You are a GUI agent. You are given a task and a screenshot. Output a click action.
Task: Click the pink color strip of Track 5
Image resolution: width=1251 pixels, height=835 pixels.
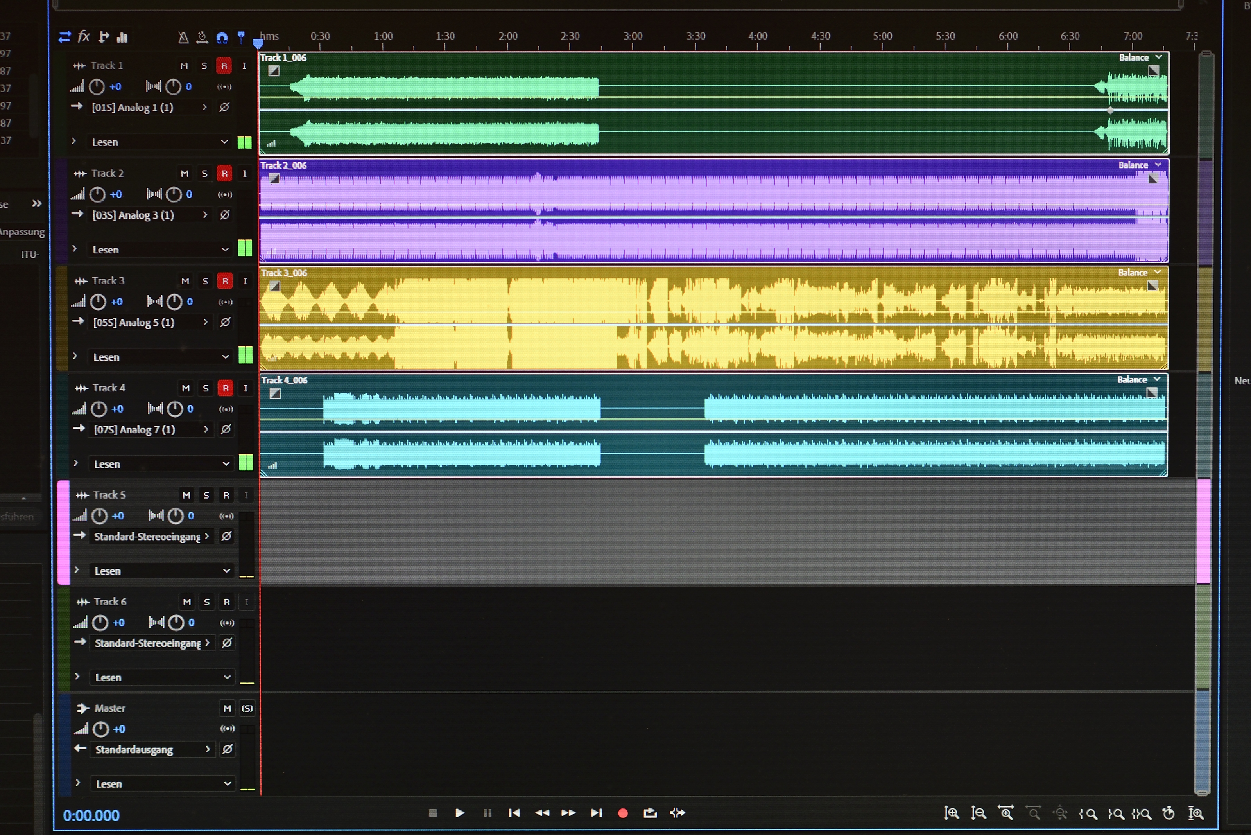(63, 533)
